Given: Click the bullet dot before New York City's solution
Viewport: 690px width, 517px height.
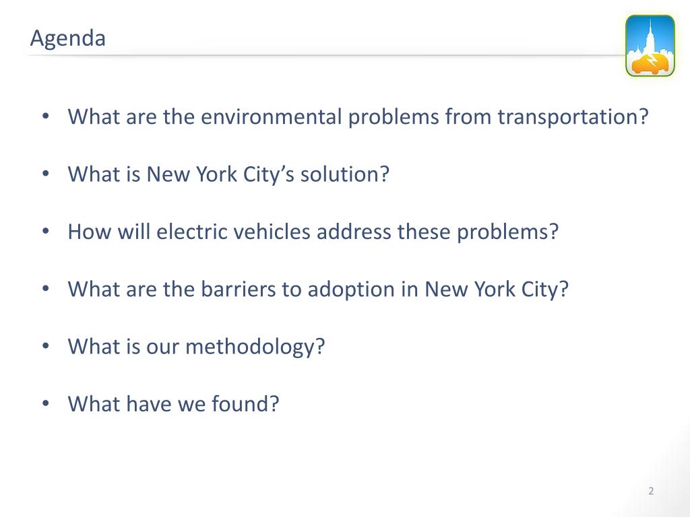Looking at the screenshot, I should click(45, 174).
